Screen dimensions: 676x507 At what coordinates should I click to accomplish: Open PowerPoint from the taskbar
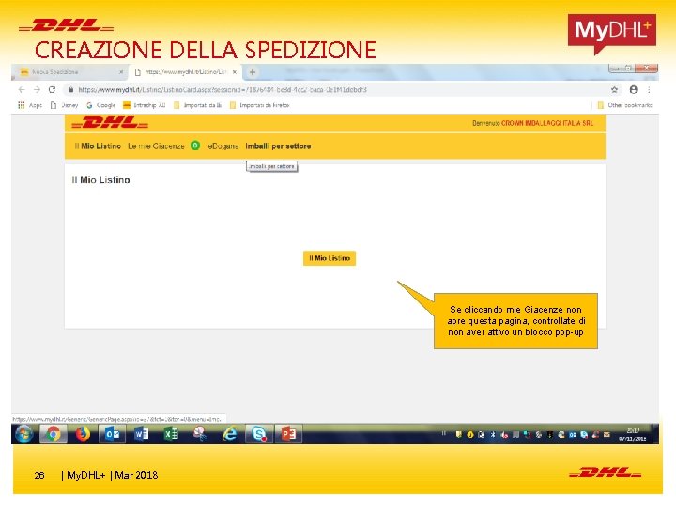point(288,434)
